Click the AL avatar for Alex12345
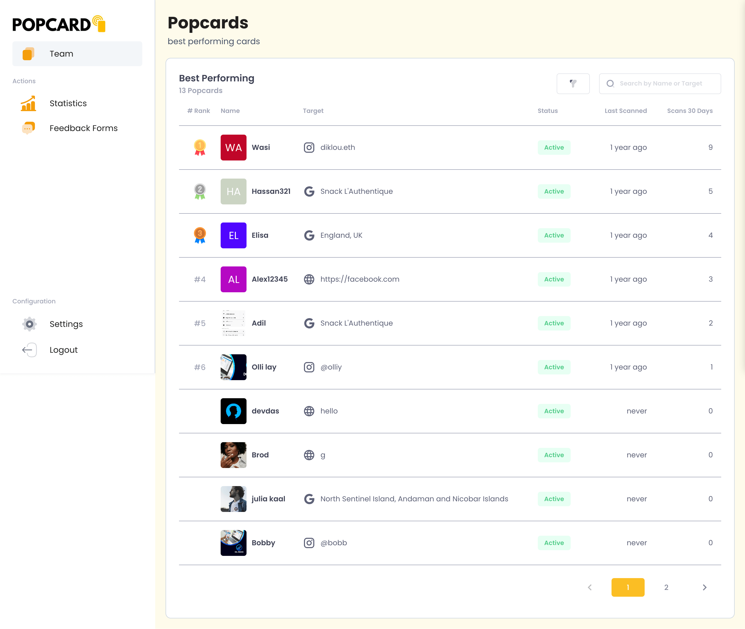The image size is (745, 629). pyautogui.click(x=233, y=279)
